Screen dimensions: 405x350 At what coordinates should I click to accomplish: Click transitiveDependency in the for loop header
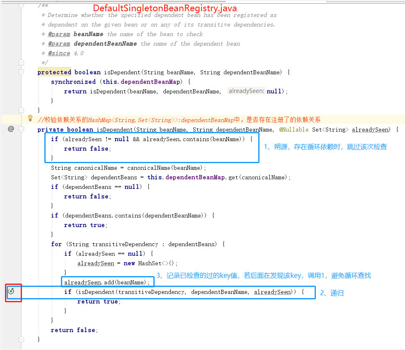point(125,244)
